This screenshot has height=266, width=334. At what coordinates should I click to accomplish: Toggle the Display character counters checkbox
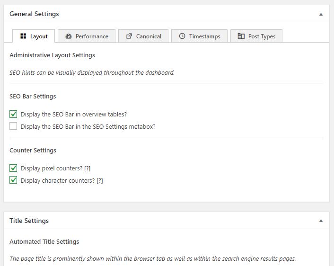point(13,180)
